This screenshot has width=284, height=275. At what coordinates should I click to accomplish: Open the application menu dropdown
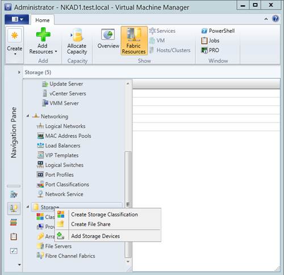tap(17, 19)
